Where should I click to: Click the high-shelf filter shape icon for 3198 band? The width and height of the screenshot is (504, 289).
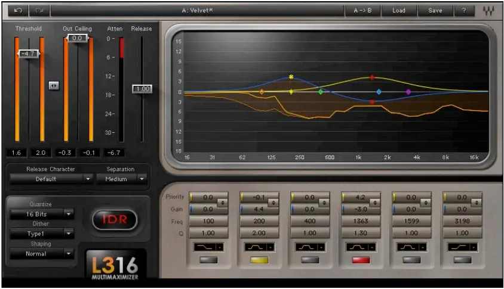[x=459, y=247]
